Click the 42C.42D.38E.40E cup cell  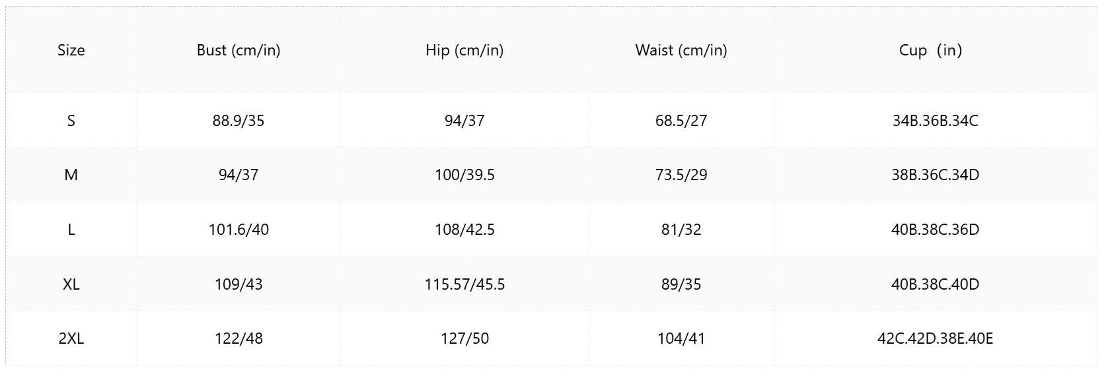point(936,338)
